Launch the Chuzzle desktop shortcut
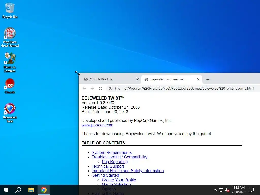This screenshot has width=260, height=195. (x=10, y=86)
